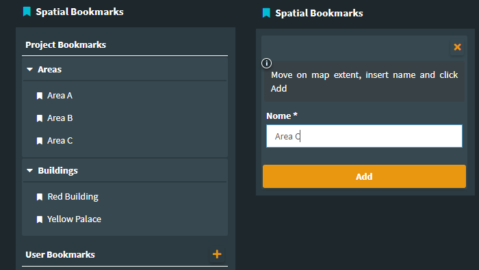This screenshot has height=270, width=479.
Task: Collapse the Buildings group arrow
Action: click(29, 170)
